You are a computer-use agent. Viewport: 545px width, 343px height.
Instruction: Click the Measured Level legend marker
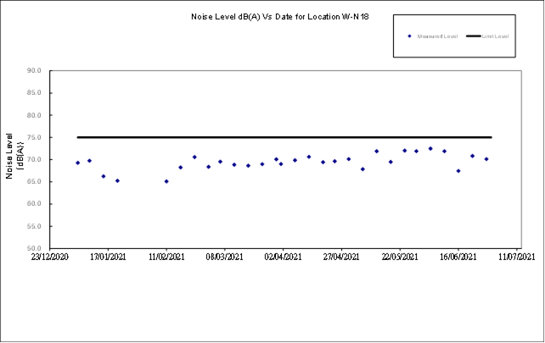pos(409,36)
